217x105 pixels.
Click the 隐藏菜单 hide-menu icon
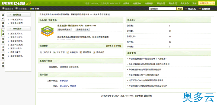pos(3,9)
